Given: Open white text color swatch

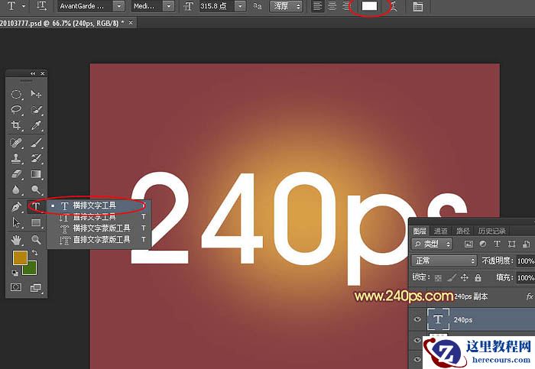Looking at the screenshot, I should click(369, 6).
